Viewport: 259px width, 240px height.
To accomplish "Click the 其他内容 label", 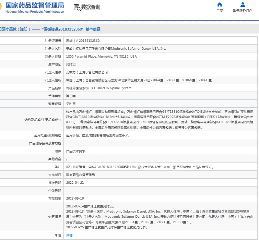I will [x=55, y=159].
